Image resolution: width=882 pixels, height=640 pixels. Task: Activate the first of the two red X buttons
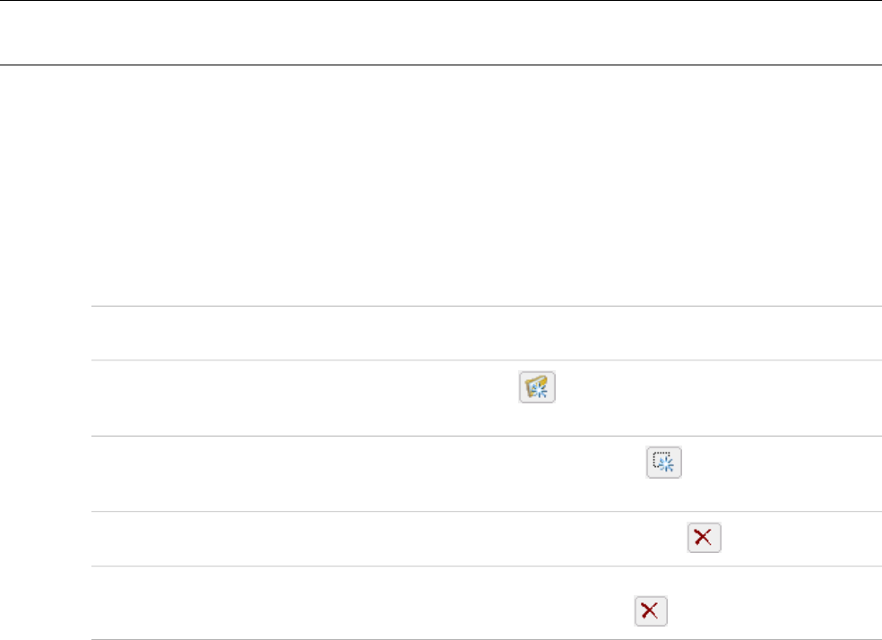[705, 538]
